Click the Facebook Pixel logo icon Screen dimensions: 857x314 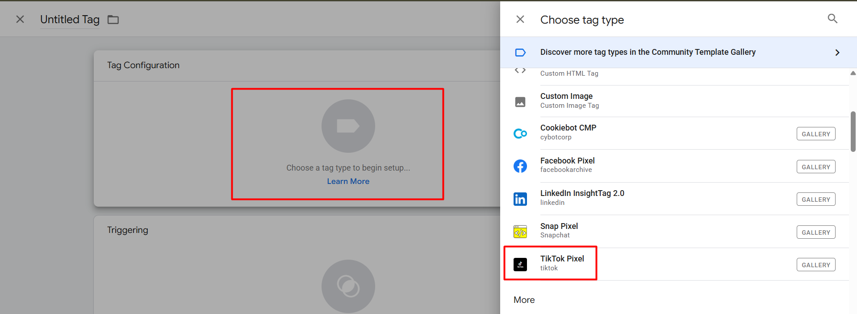520,166
